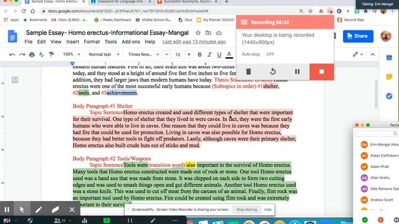
Task: Switch to the Successful Synonyms tab
Action: [x=187, y=2]
